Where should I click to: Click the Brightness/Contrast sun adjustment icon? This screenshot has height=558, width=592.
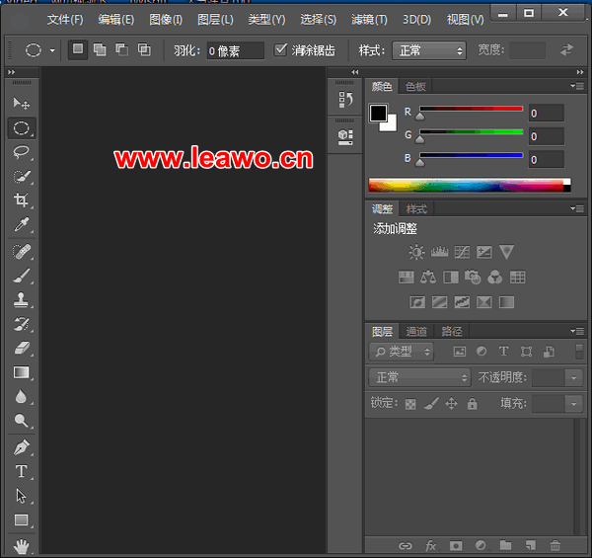point(416,253)
